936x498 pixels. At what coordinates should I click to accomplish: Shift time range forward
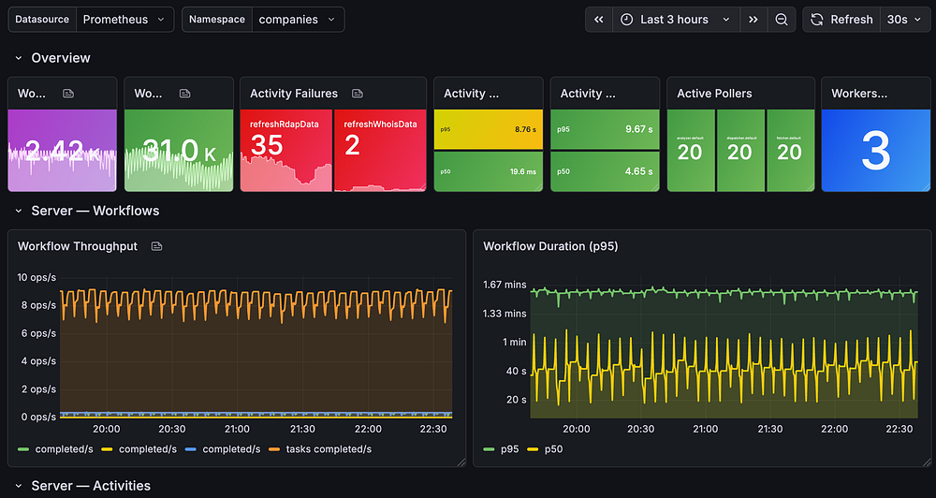[753, 20]
